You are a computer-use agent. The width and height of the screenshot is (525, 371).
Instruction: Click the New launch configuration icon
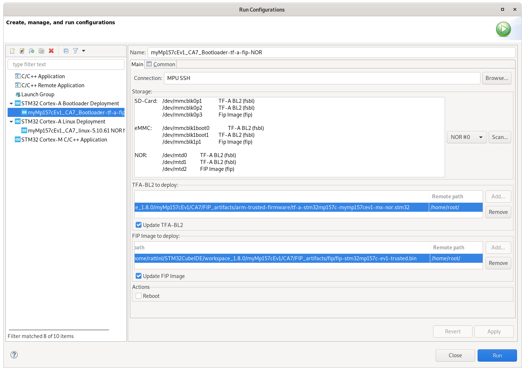tap(12, 51)
